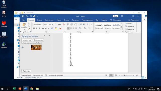
Task: Click the Вставить paste clipboard icon
Action: pos(24,25)
